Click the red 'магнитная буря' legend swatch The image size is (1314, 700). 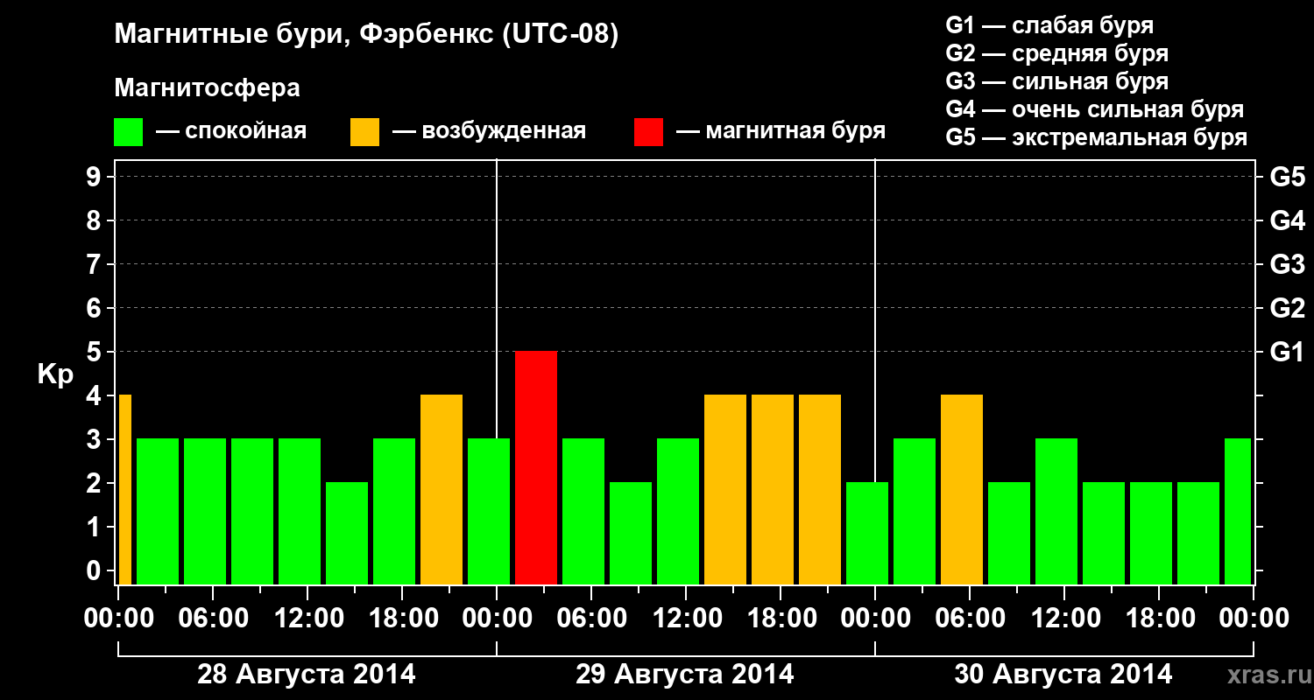click(x=649, y=132)
